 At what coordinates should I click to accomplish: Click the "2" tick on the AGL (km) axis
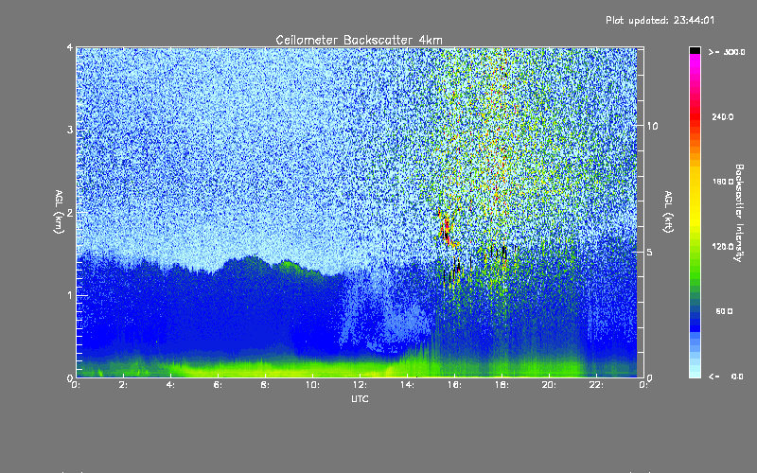[70, 213]
